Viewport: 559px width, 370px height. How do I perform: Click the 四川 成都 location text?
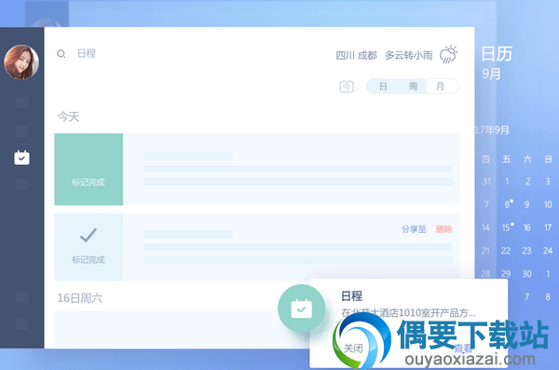pos(356,55)
